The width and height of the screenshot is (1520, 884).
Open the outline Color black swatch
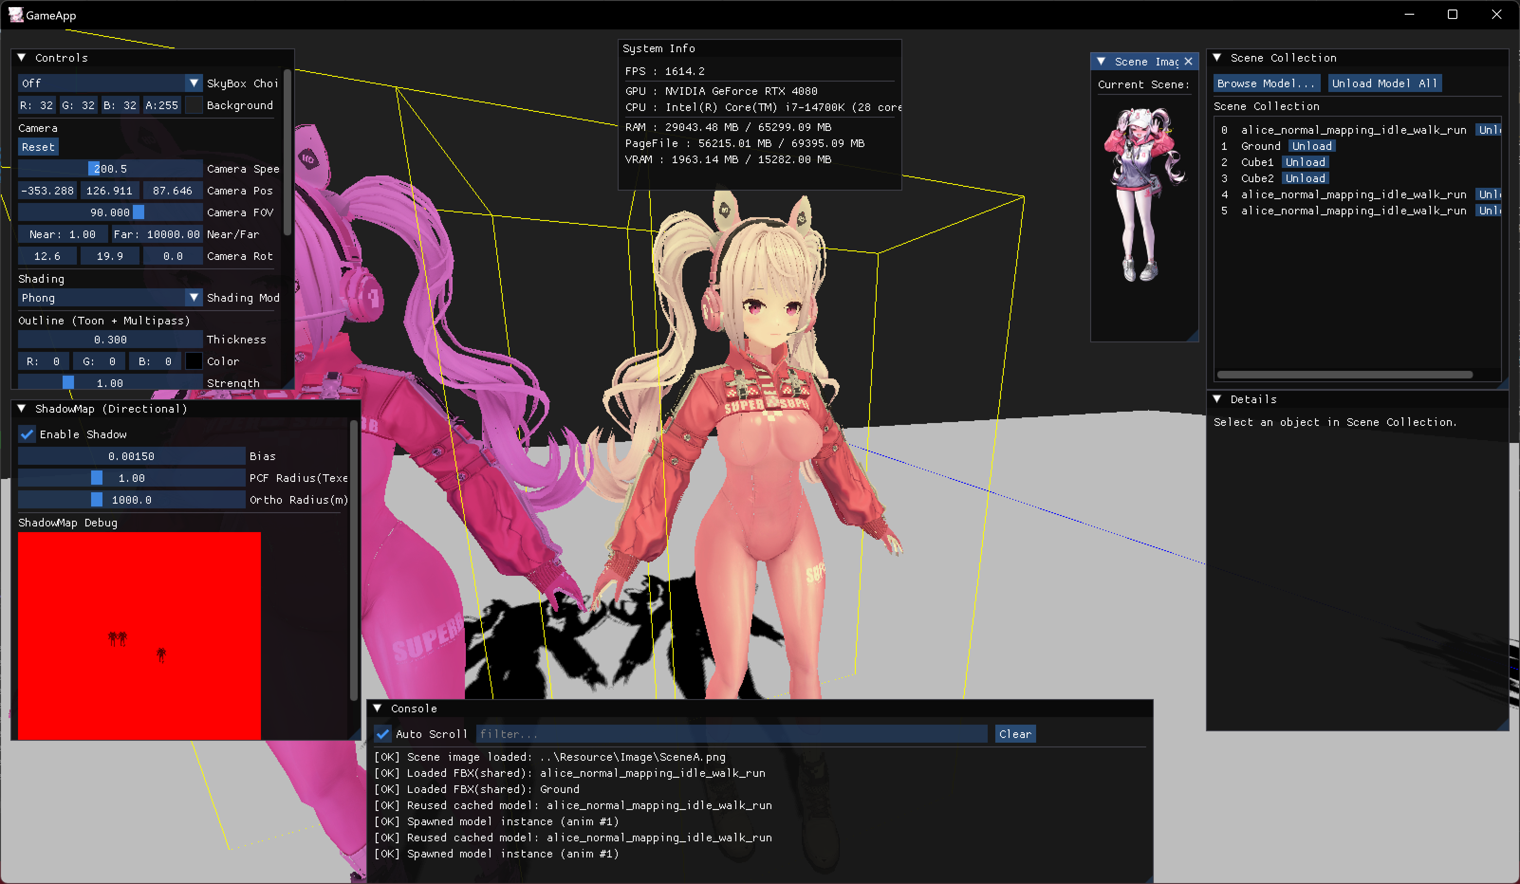(x=194, y=361)
